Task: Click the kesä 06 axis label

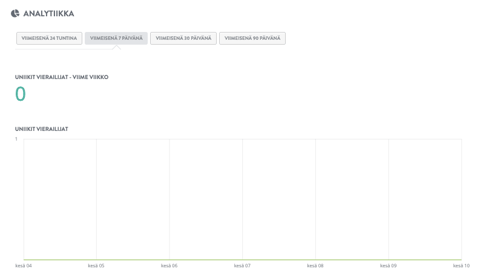Action: click(x=169, y=266)
